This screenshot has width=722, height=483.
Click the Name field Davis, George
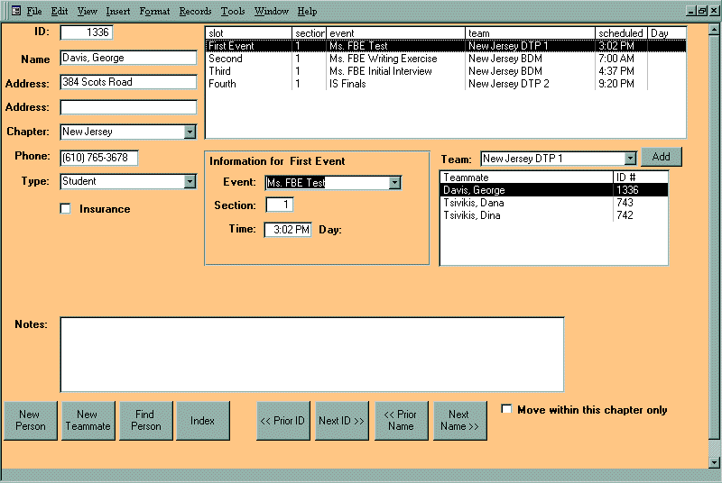[x=128, y=58]
